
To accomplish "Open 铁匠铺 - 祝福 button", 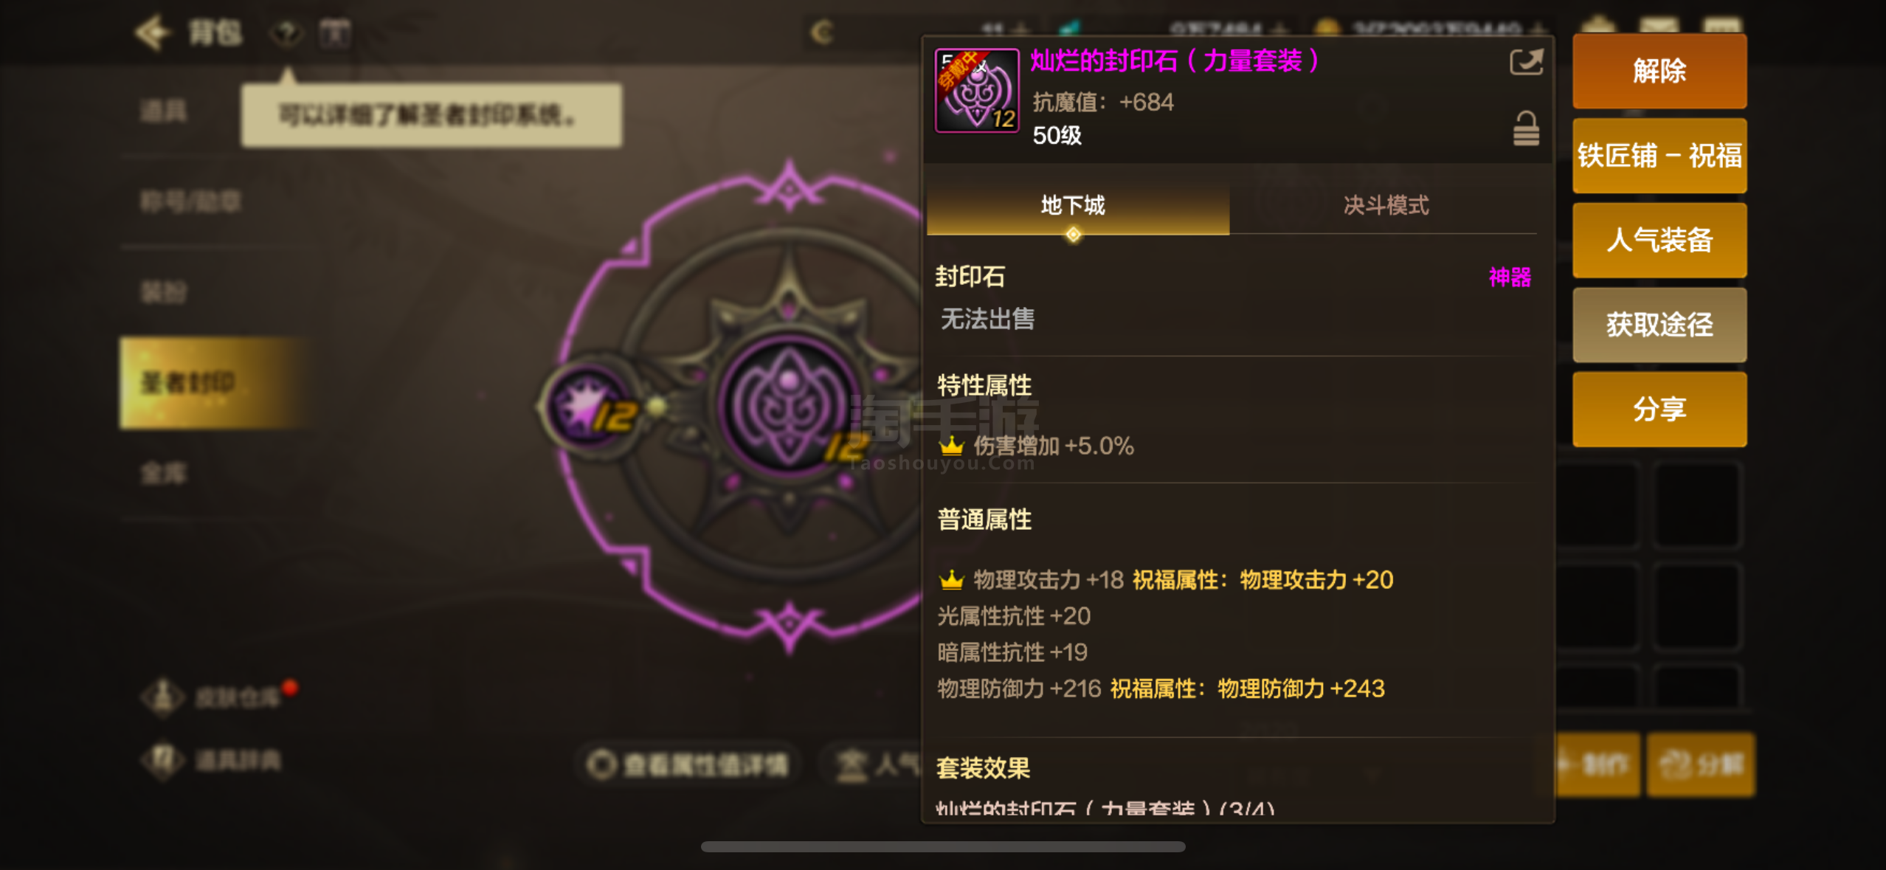I will click(1659, 156).
